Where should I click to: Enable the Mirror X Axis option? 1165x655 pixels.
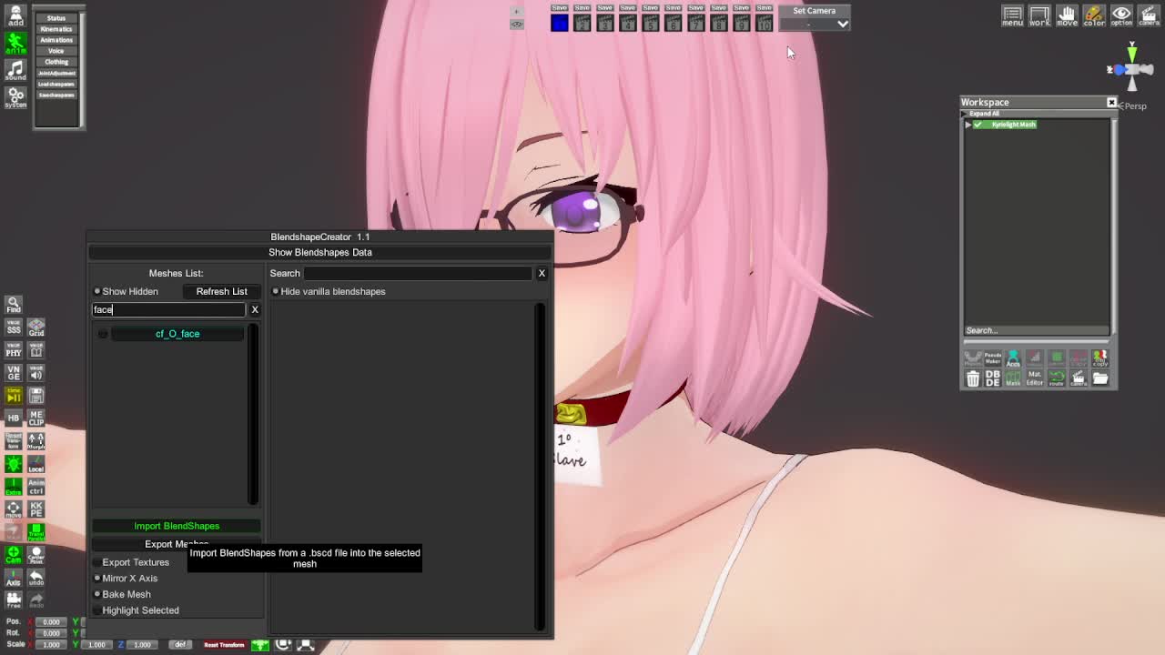[97, 579]
